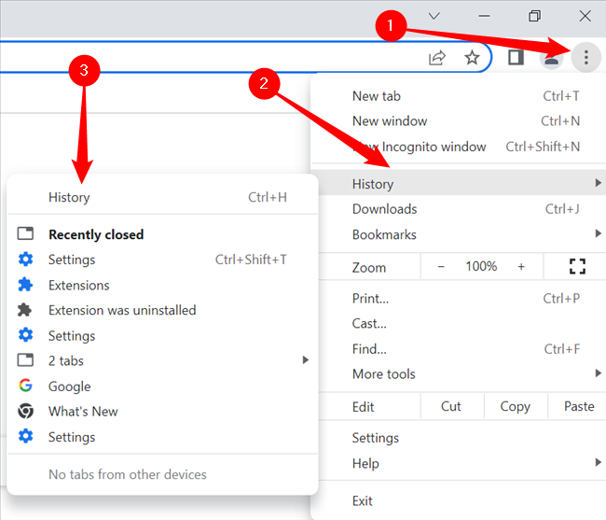Screen dimensions: 606x520
Task: Increase zoom with the plus button
Action: click(521, 266)
